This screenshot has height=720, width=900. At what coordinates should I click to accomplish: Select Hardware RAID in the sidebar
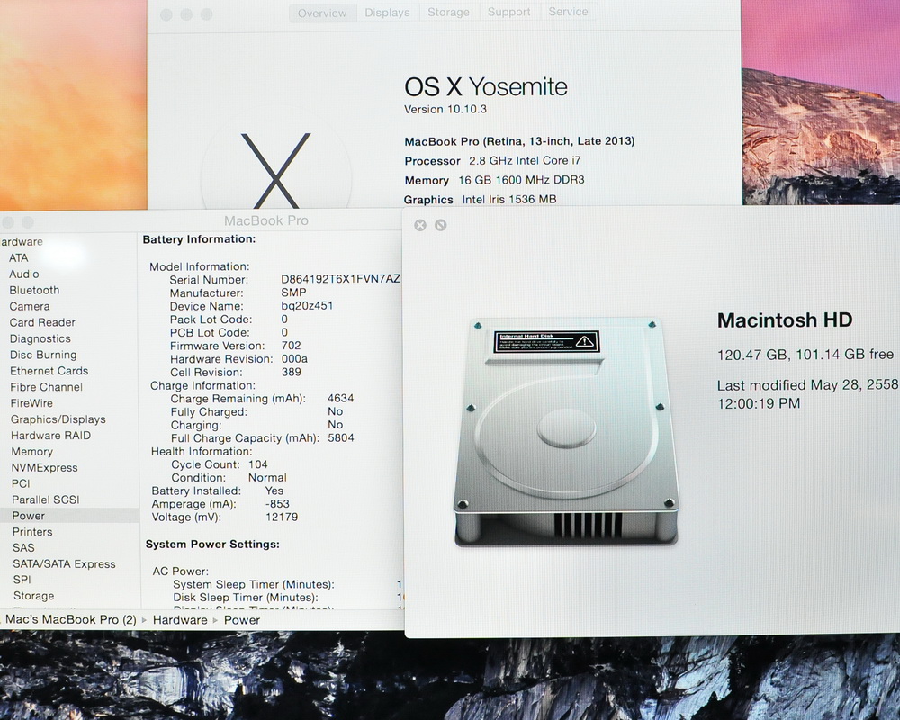pyautogui.click(x=50, y=435)
